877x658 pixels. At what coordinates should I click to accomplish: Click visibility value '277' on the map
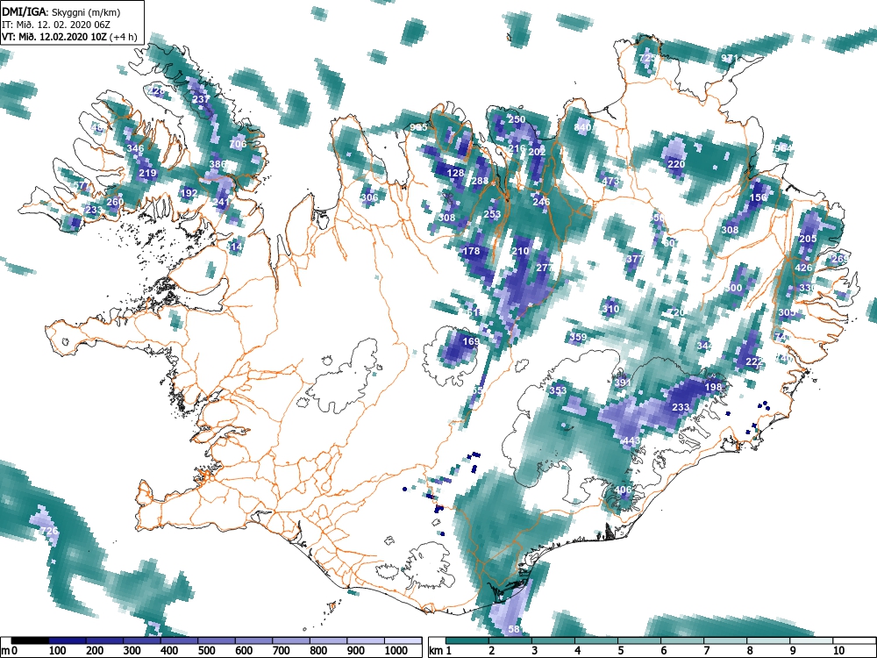(x=545, y=268)
